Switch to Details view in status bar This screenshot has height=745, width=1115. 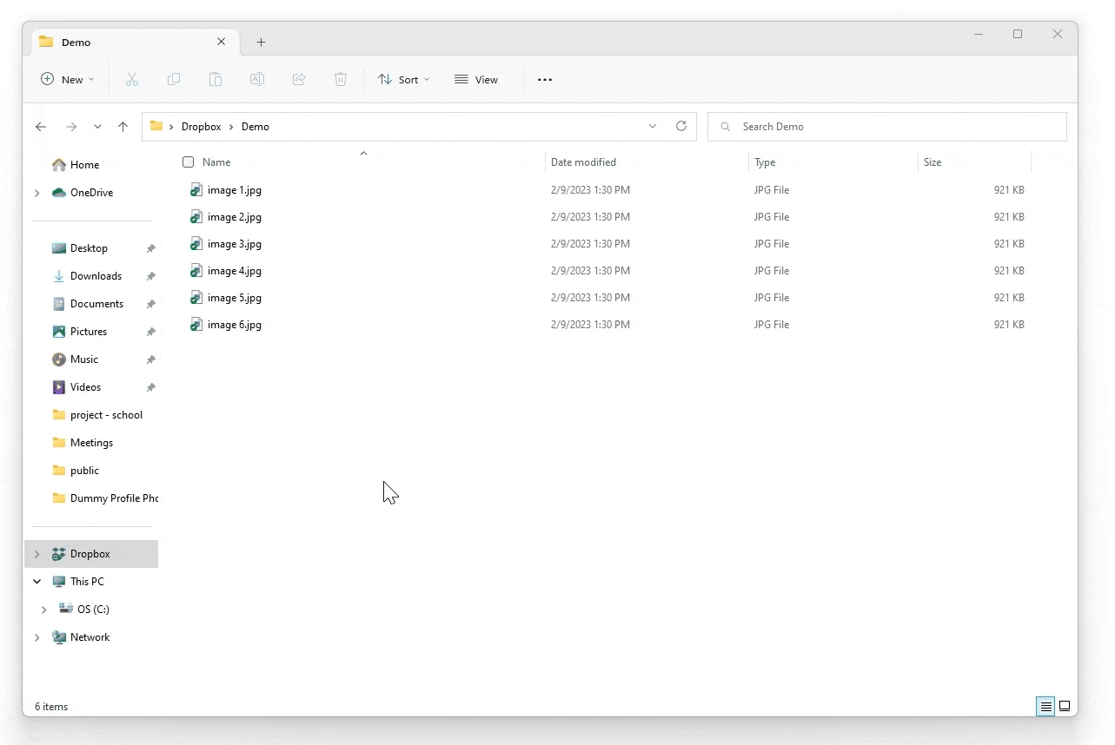(x=1045, y=706)
